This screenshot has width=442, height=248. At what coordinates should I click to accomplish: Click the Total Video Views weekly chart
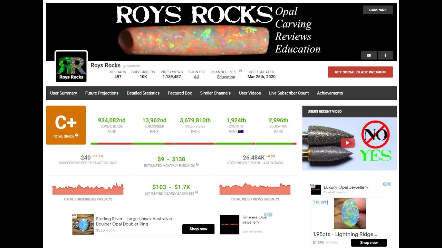255,189
